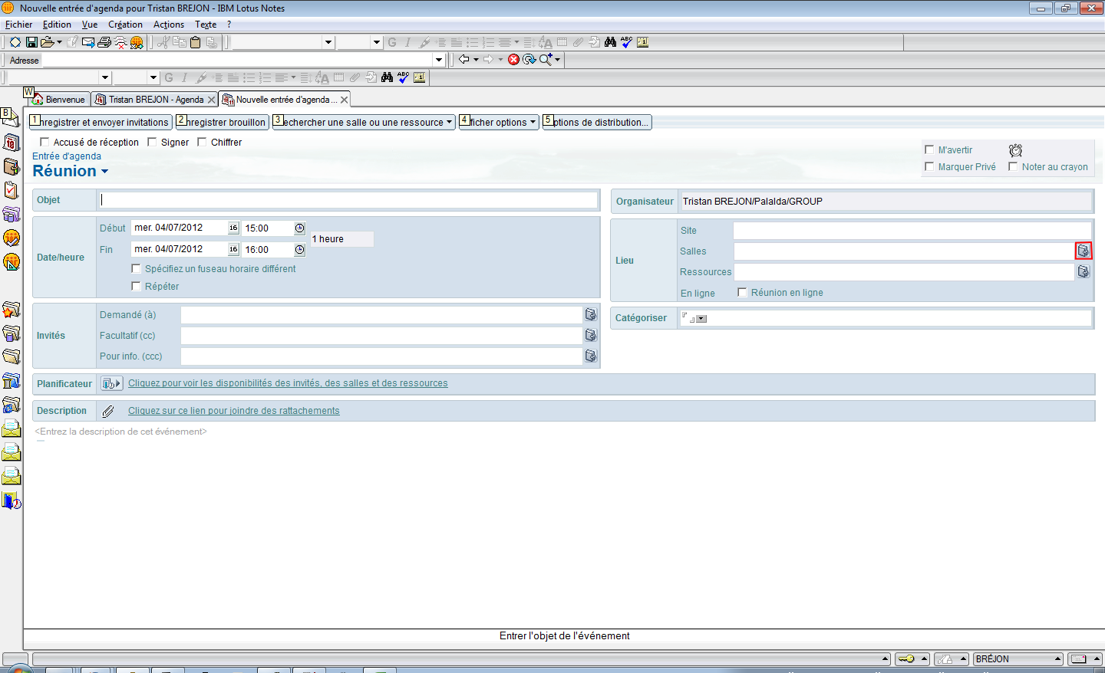Switch to the Tristan BREJON - Agenda tab

pos(156,100)
